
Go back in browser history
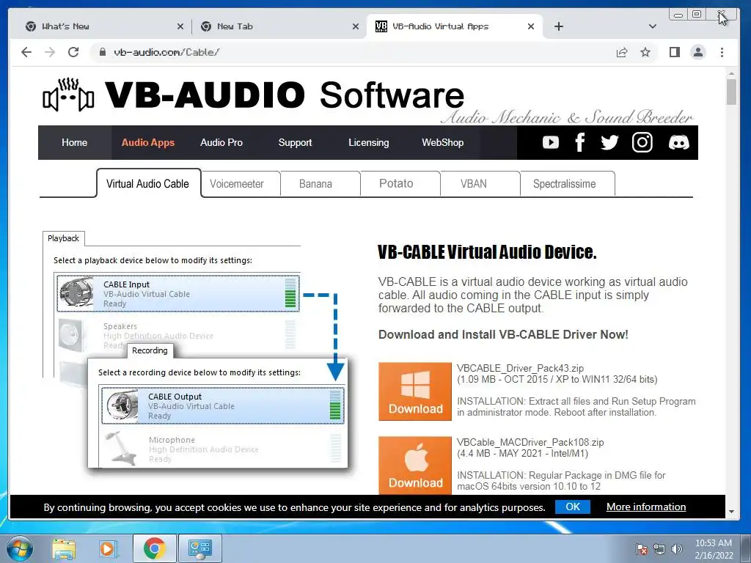[x=26, y=52]
